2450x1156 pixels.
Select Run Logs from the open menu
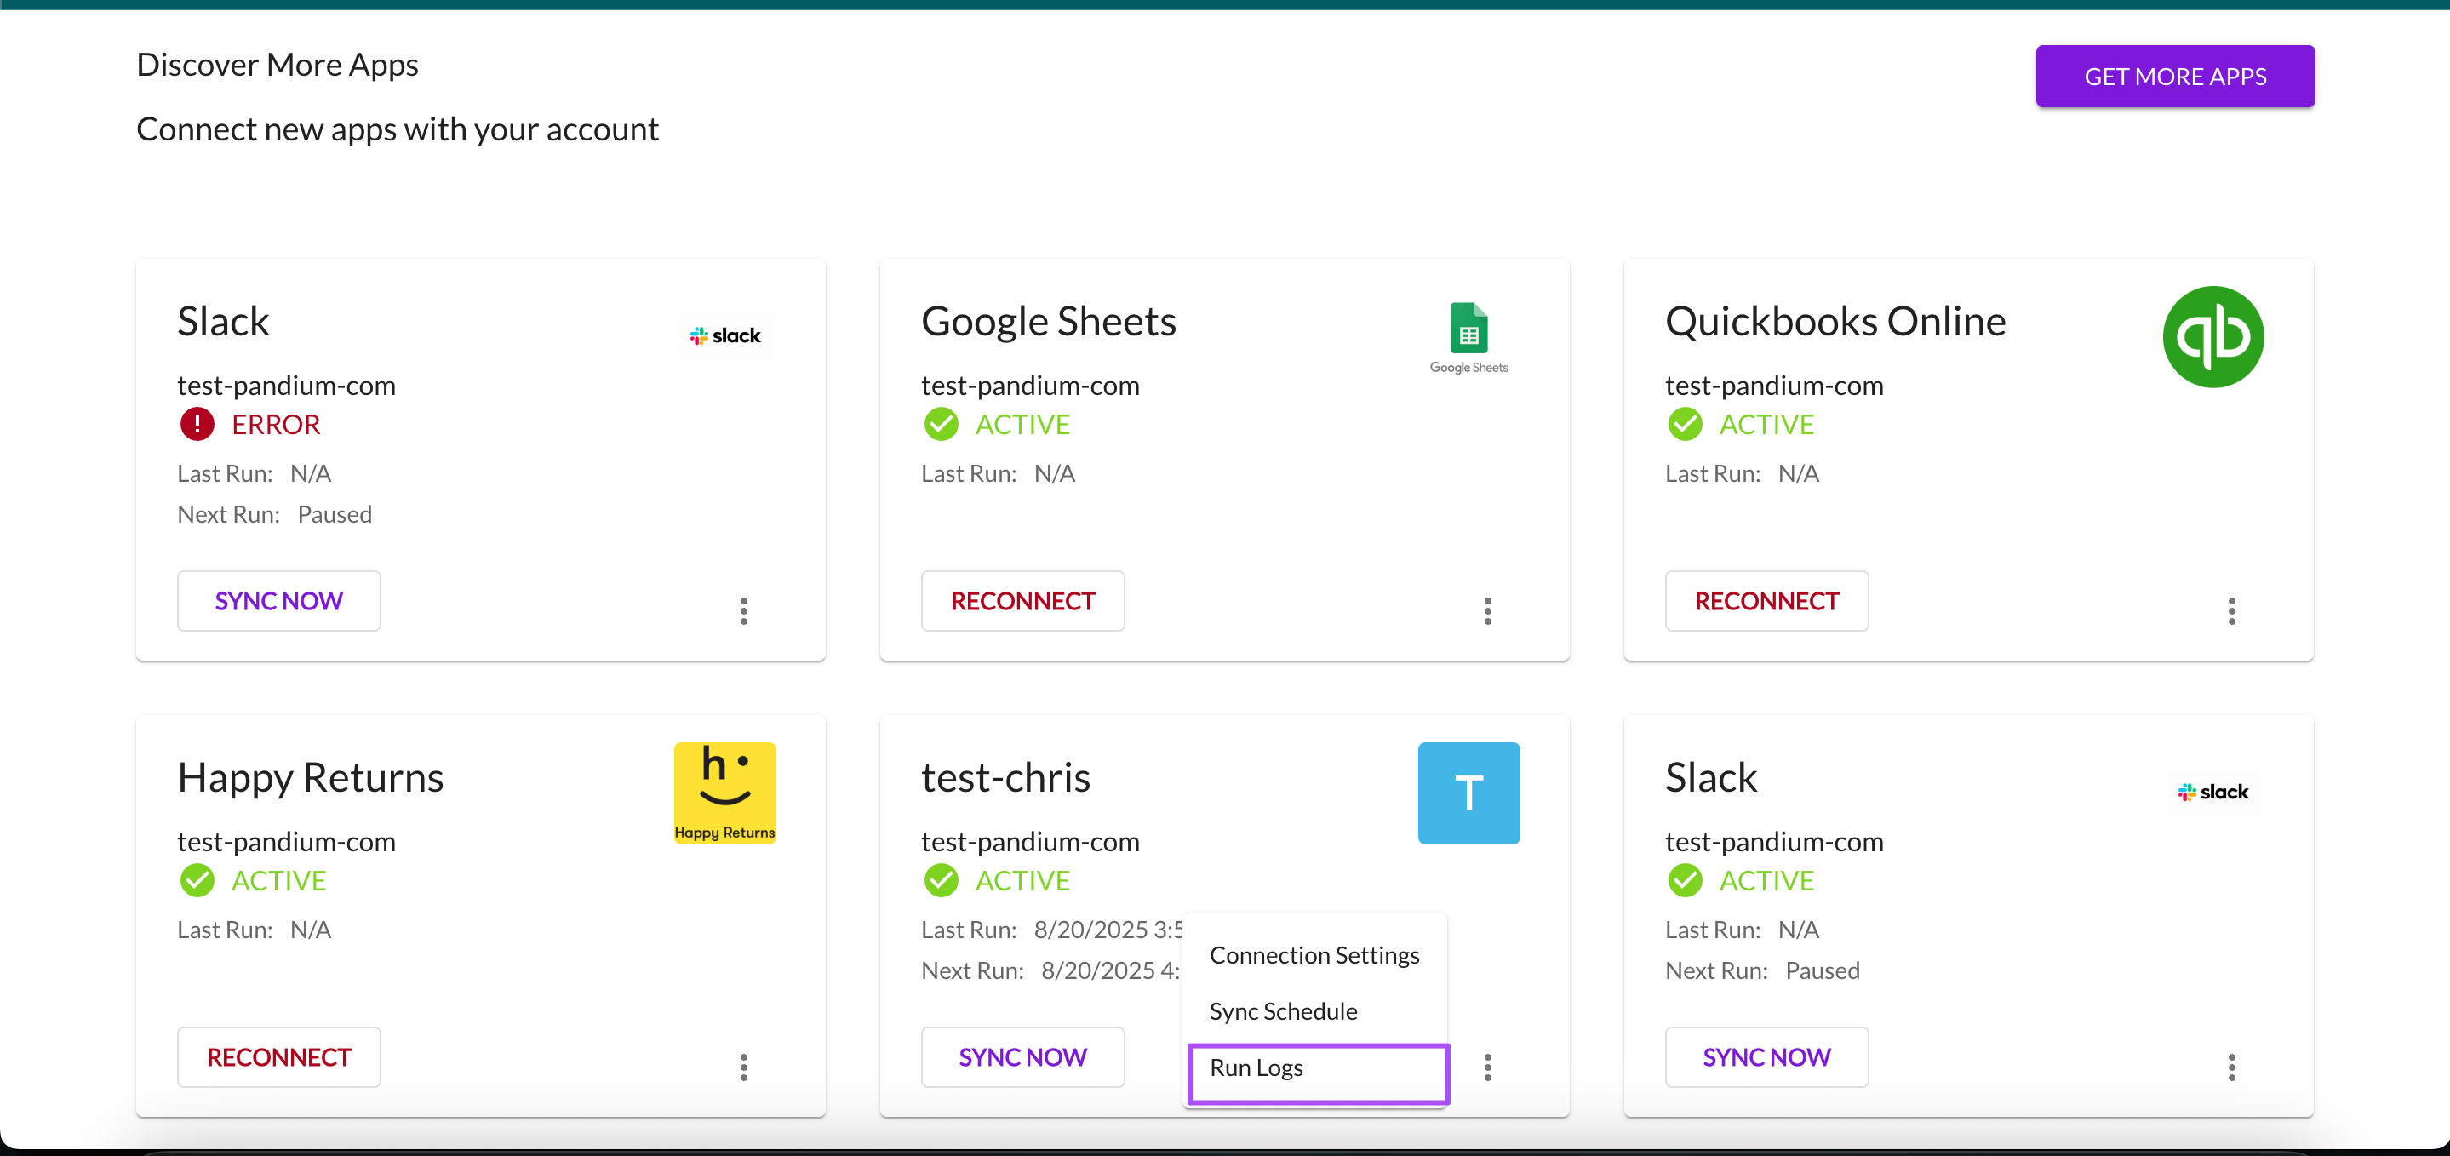1317,1068
